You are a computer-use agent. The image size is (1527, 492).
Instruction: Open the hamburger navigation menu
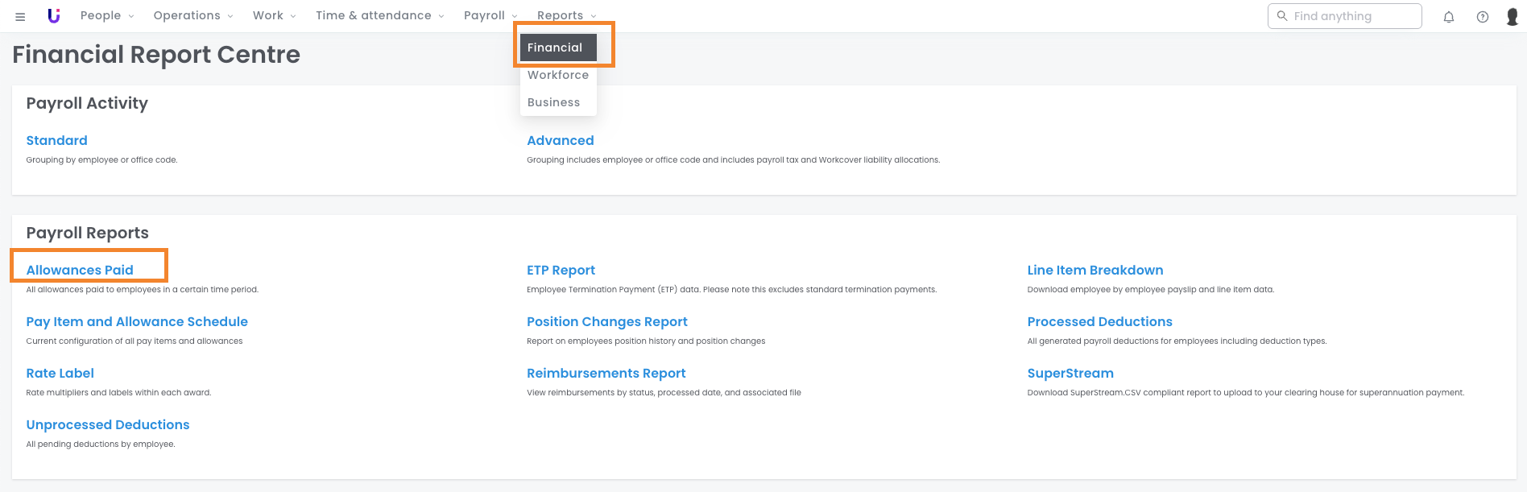pyautogui.click(x=20, y=16)
